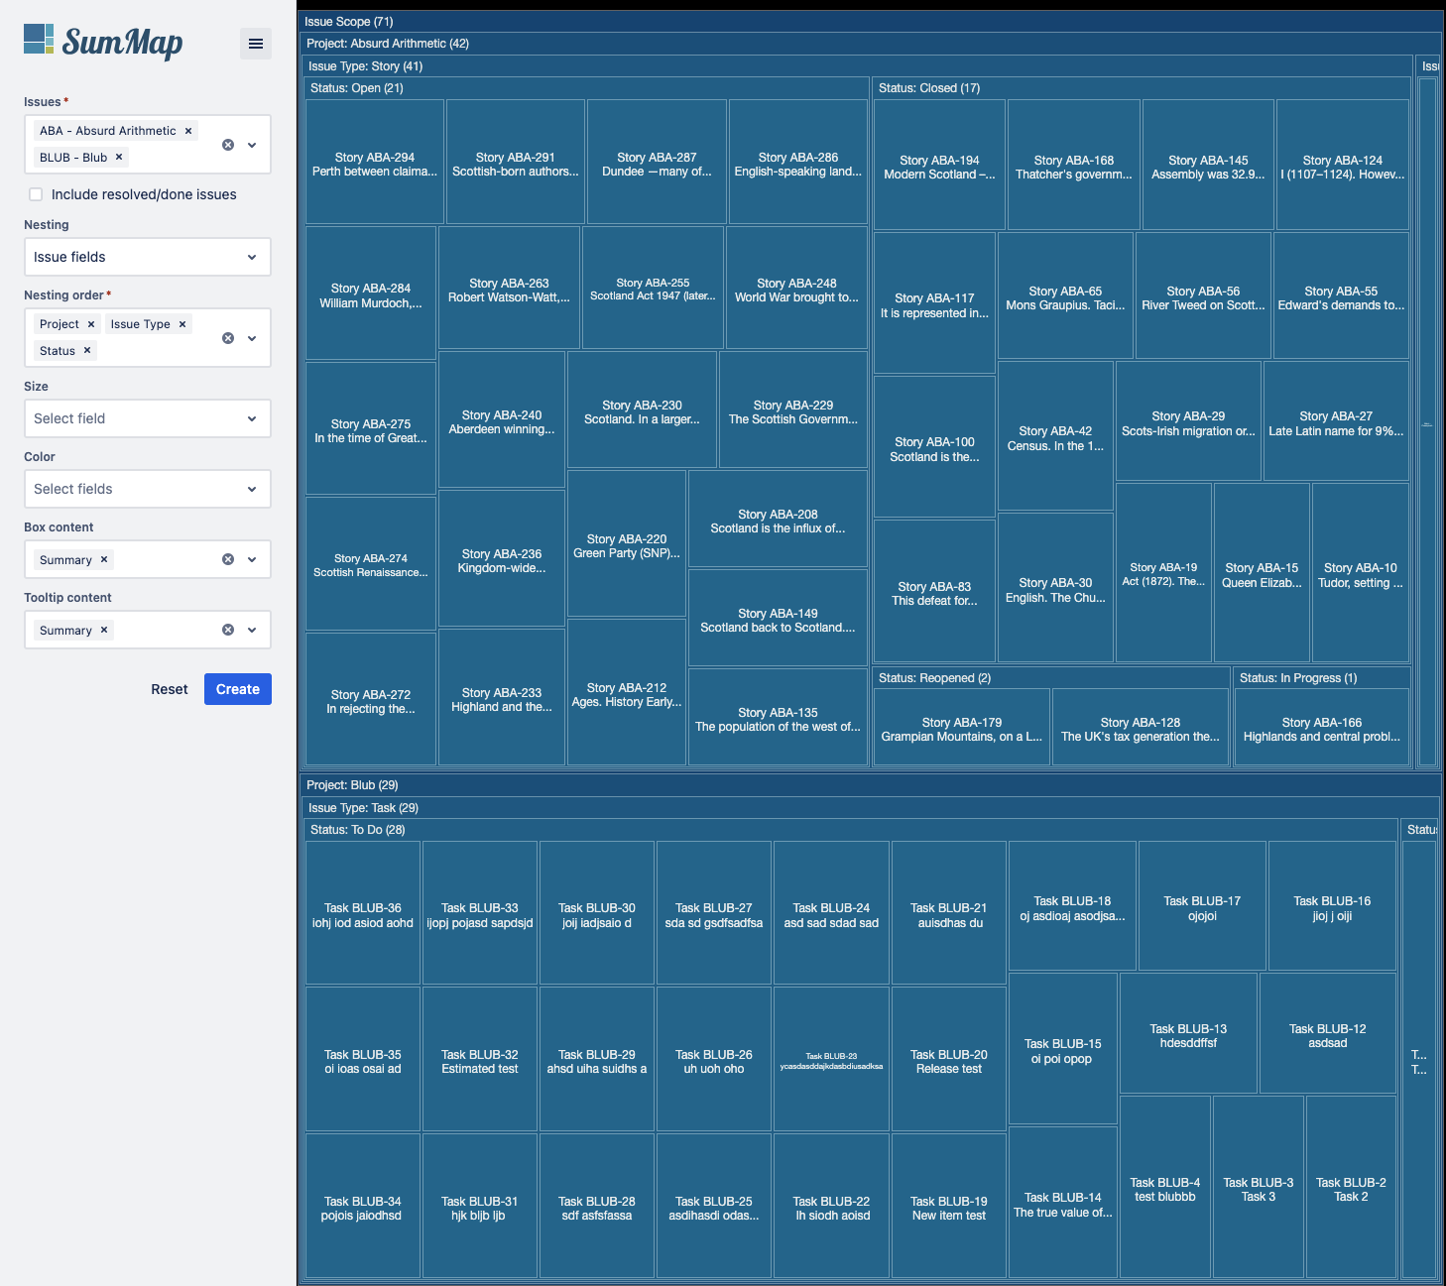
Task: Open Task BLUB-4 test blubbb box
Action: 1165,1188
